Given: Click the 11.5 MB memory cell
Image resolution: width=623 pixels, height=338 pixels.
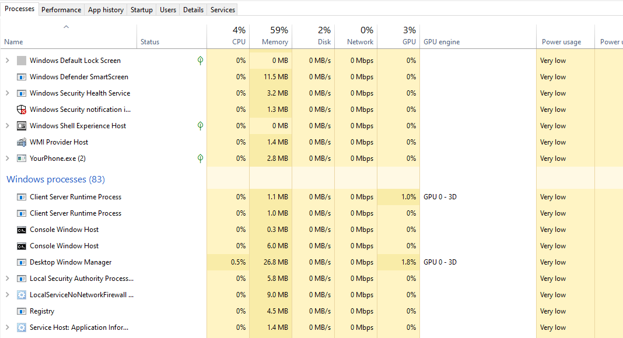Looking at the screenshot, I should (271, 76).
